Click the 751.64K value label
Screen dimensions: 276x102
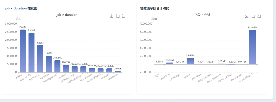tap(57, 58)
